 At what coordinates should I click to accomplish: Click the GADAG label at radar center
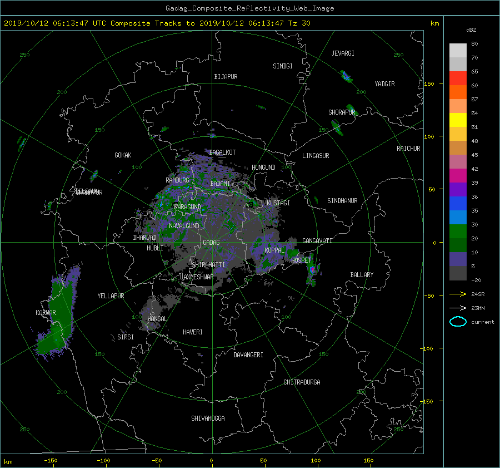click(x=212, y=243)
